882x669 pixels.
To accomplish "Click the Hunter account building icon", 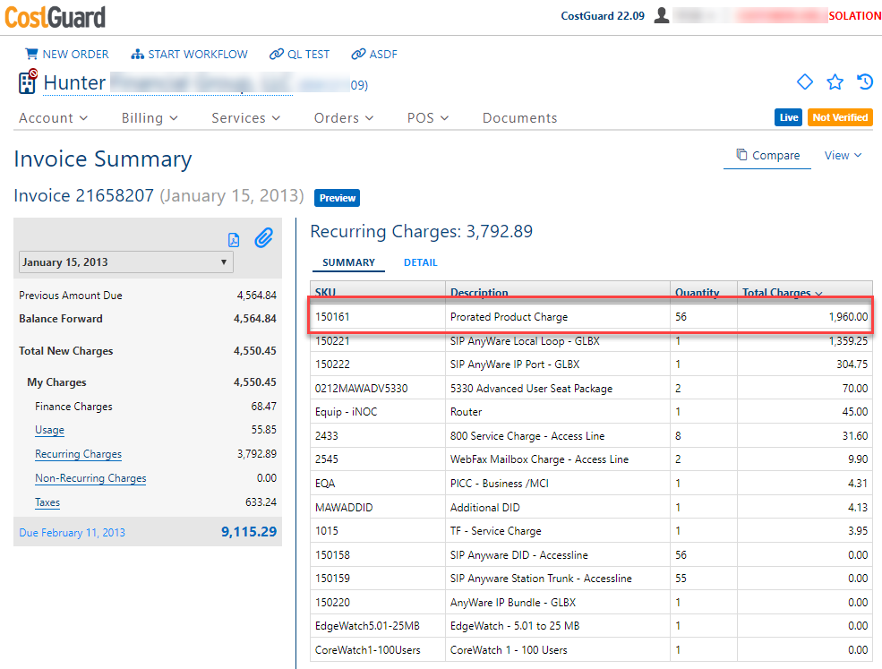I will (27, 81).
